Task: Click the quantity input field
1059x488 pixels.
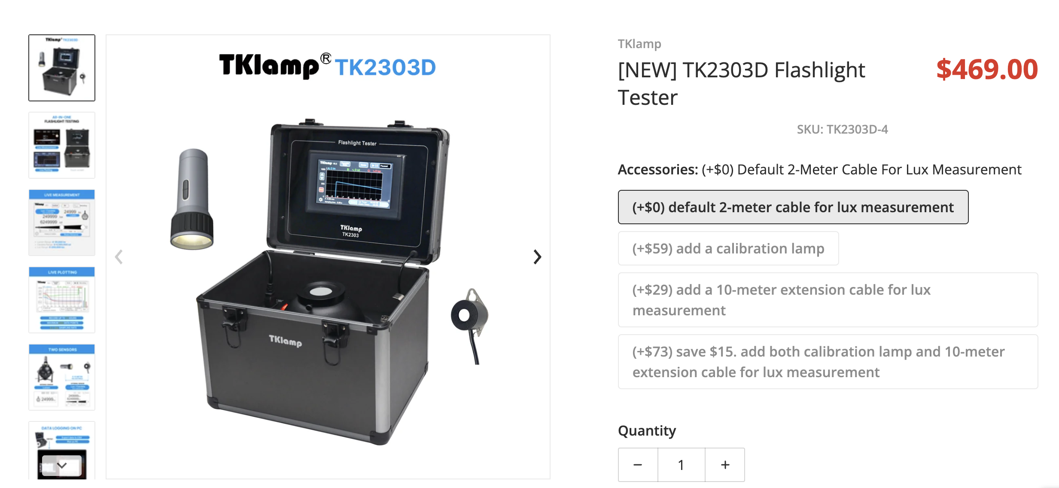Action: click(681, 465)
